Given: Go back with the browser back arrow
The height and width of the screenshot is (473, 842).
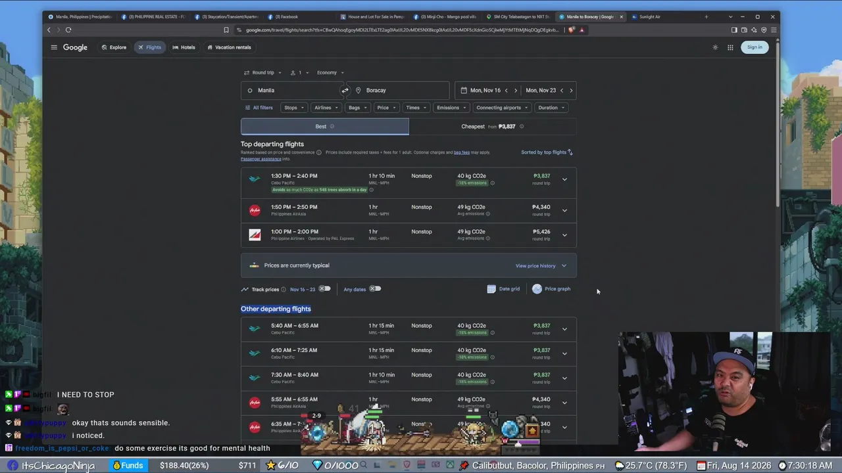Looking at the screenshot, I should (x=49, y=30).
